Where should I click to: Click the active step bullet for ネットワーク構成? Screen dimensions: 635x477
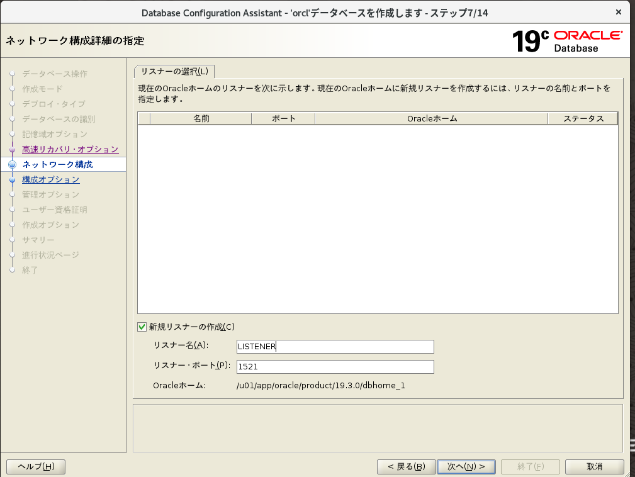(x=12, y=165)
